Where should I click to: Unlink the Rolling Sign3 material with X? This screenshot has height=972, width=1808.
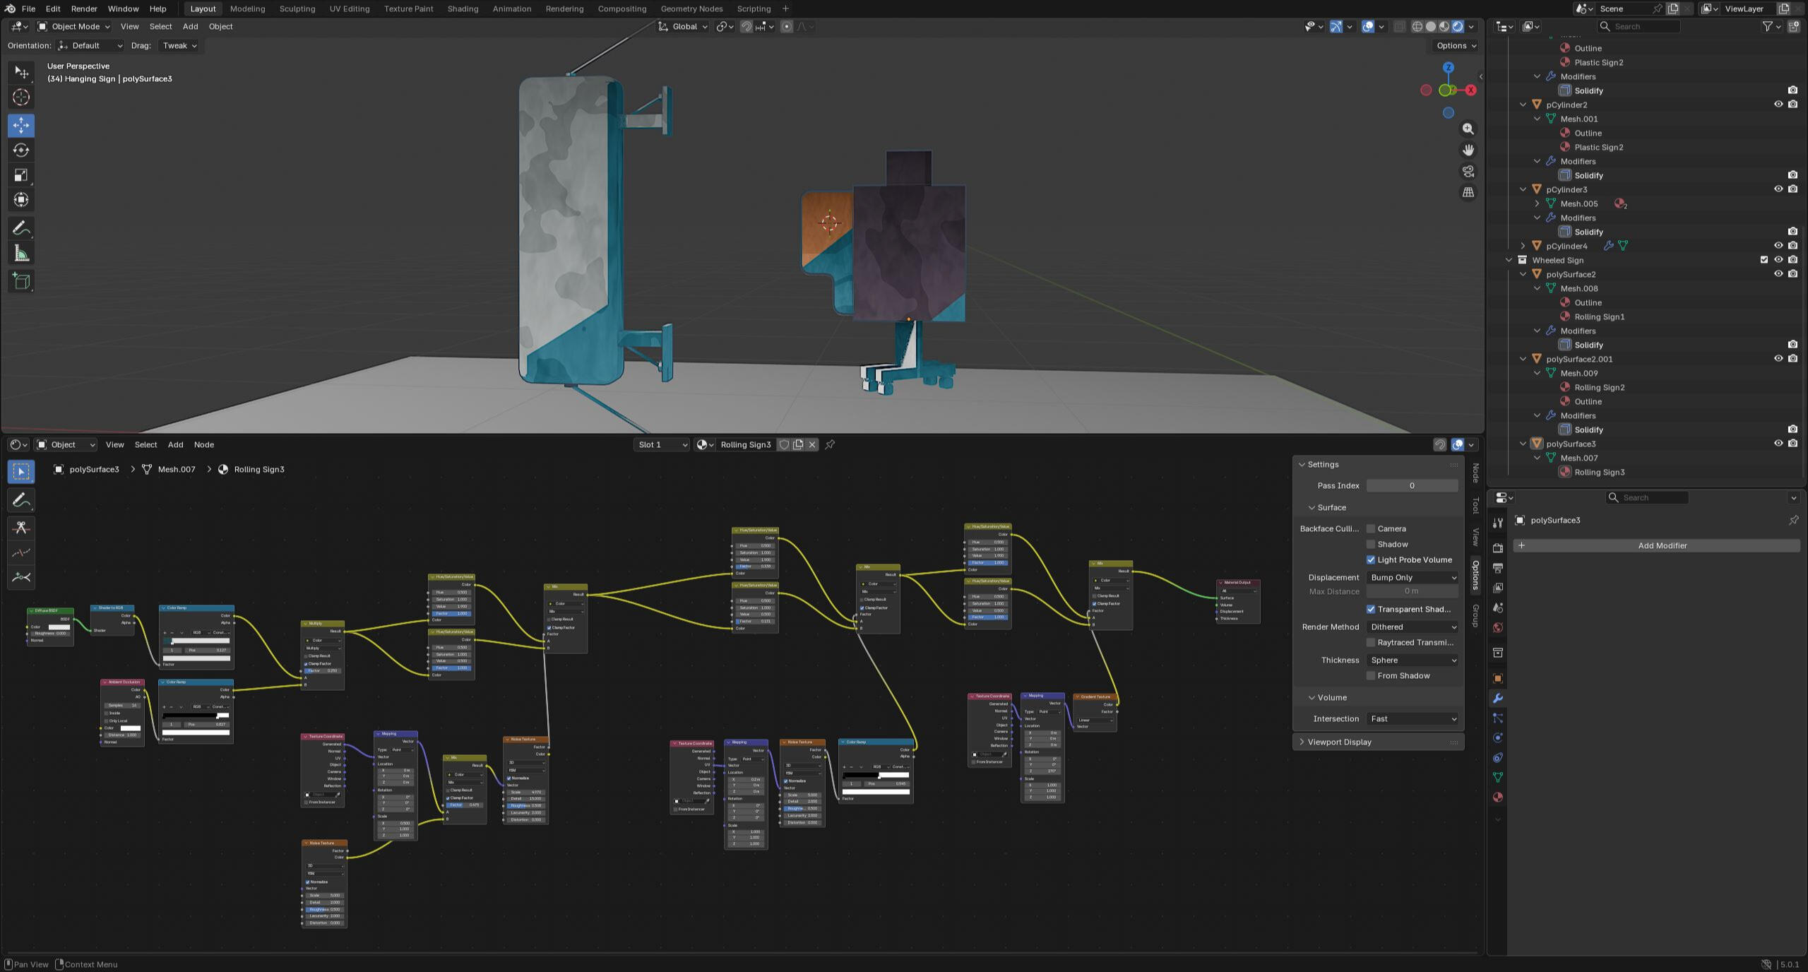(812, 444)
